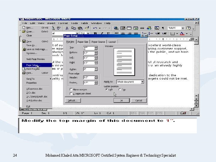Open the Tables and Borders icon
Screen dimensions: 216x162
pos(123,28)
